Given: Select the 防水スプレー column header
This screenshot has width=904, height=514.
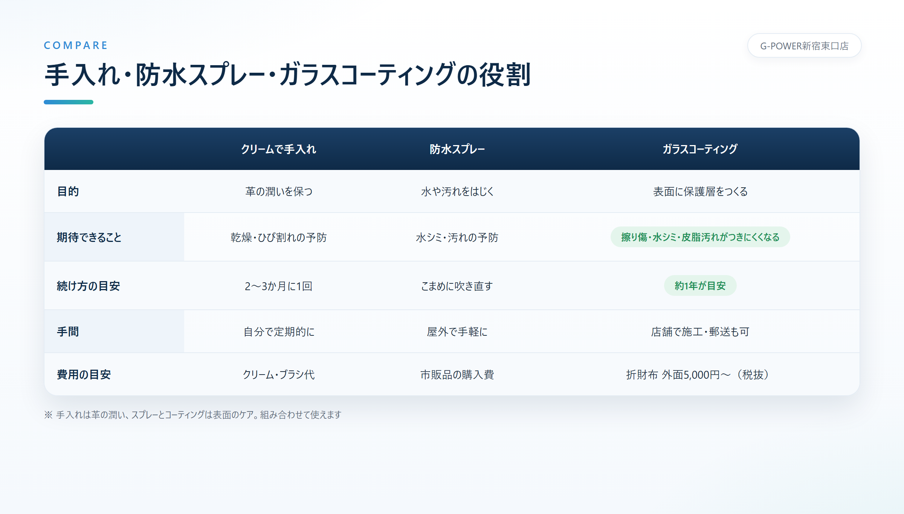Looking at the screenshot, I should coord(457,149).
